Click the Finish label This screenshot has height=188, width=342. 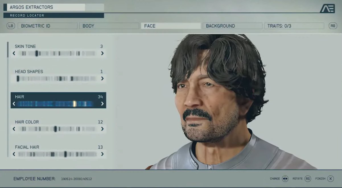(320, 179)
